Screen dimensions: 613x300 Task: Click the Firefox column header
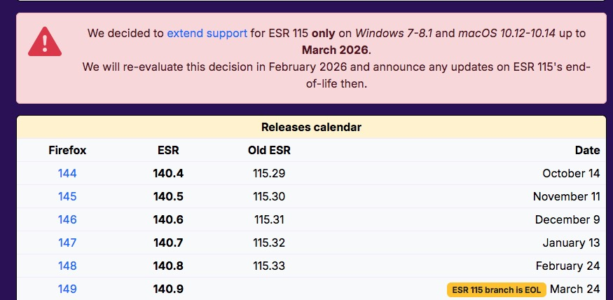coord(68,150)
